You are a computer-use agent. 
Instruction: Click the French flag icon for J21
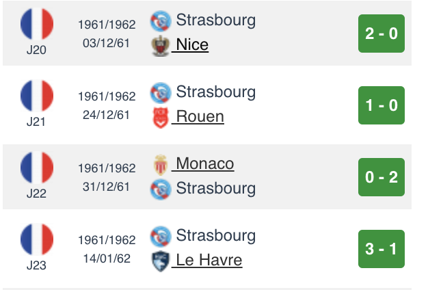pos(36,95)
